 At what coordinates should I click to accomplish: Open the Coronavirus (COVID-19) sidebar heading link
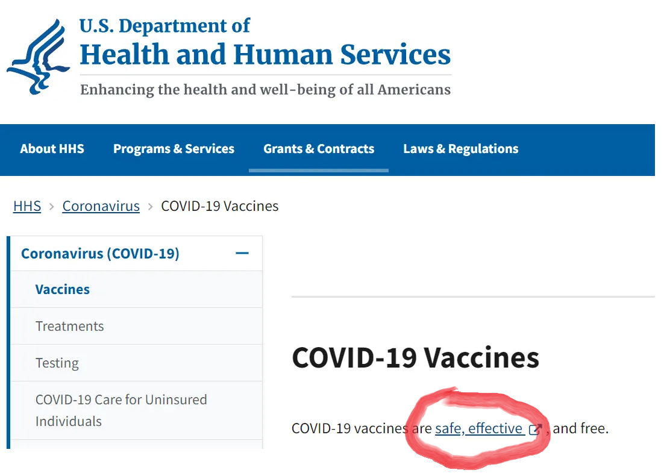[x=100, y=254]
